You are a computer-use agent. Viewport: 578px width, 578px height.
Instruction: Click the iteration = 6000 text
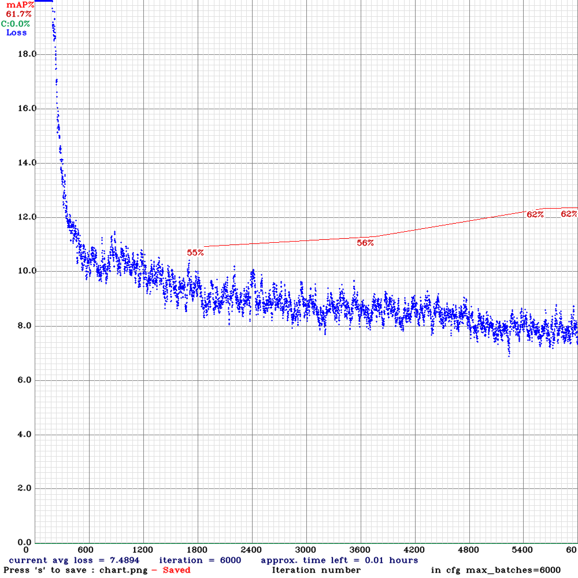(x=200, y=560)
